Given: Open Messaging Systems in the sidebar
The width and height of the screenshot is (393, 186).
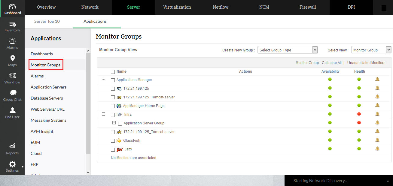Looking at the screenshot, I should [x=48, y=120].
